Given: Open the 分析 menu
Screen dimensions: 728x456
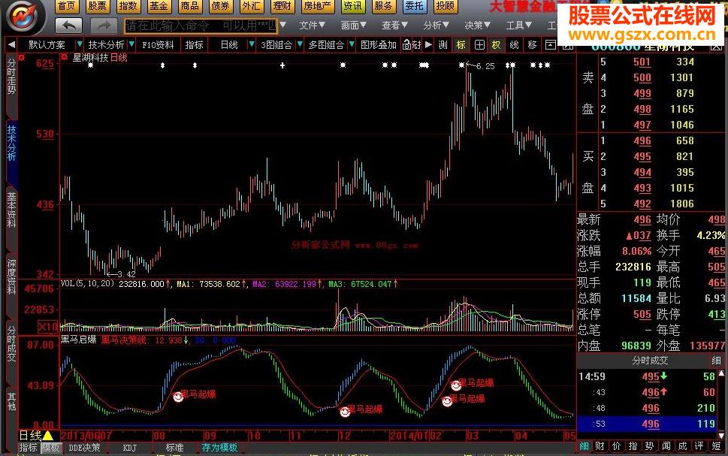Looking at the screenshot, I should pyautogui.click(x=436, y=25).
